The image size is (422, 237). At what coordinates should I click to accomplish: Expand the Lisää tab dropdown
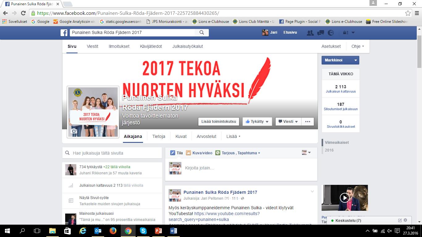click(x=233, y=136)
